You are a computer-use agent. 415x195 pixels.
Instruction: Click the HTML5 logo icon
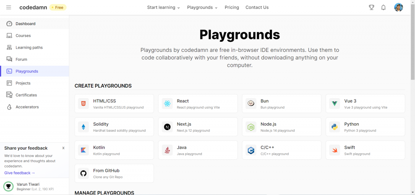[83, 104]
